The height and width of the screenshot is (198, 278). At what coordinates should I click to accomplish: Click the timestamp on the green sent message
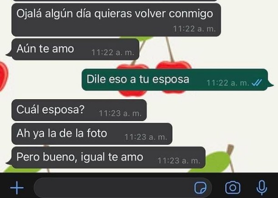coord(228,83)
